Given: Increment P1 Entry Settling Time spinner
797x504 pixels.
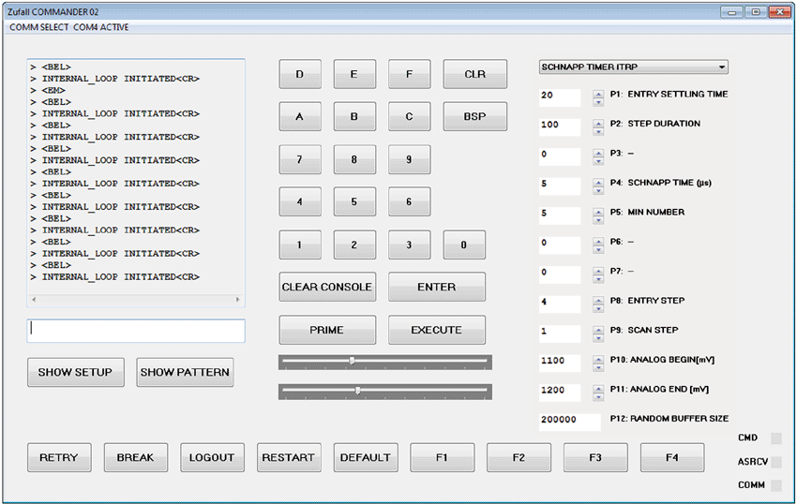Looking at the screenshot, I should point(598,92).
